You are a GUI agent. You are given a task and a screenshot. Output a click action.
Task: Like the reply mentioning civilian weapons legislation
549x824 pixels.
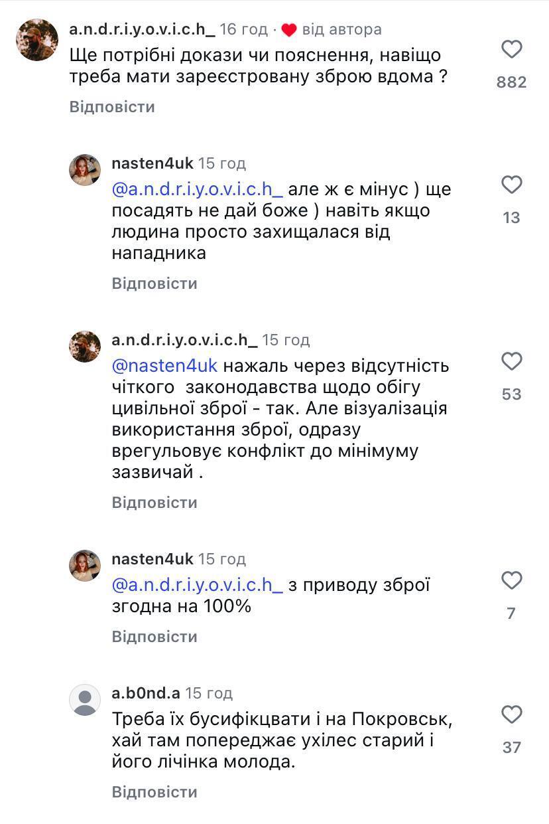pyautogui.click(x=511, y=362)
